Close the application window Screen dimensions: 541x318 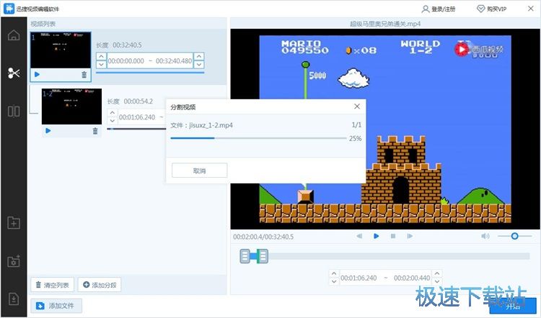(x=531, y=9)
